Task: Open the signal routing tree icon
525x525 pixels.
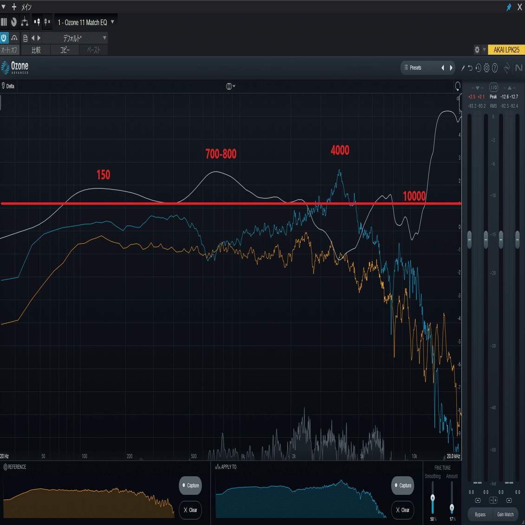Action: [25, 22]
